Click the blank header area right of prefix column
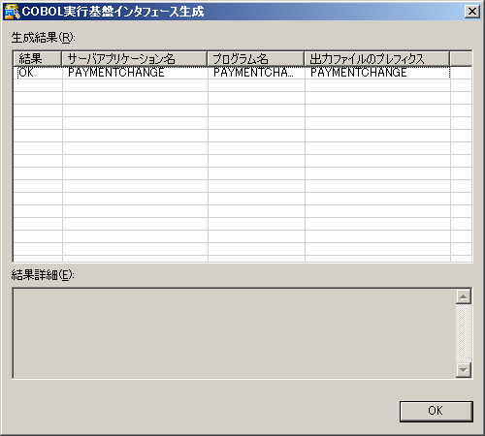Viewport: 485px width, 436px height. (461, 59)
